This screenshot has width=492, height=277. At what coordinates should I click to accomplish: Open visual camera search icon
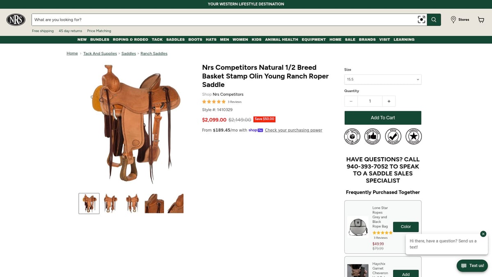(x=421, y=20)
